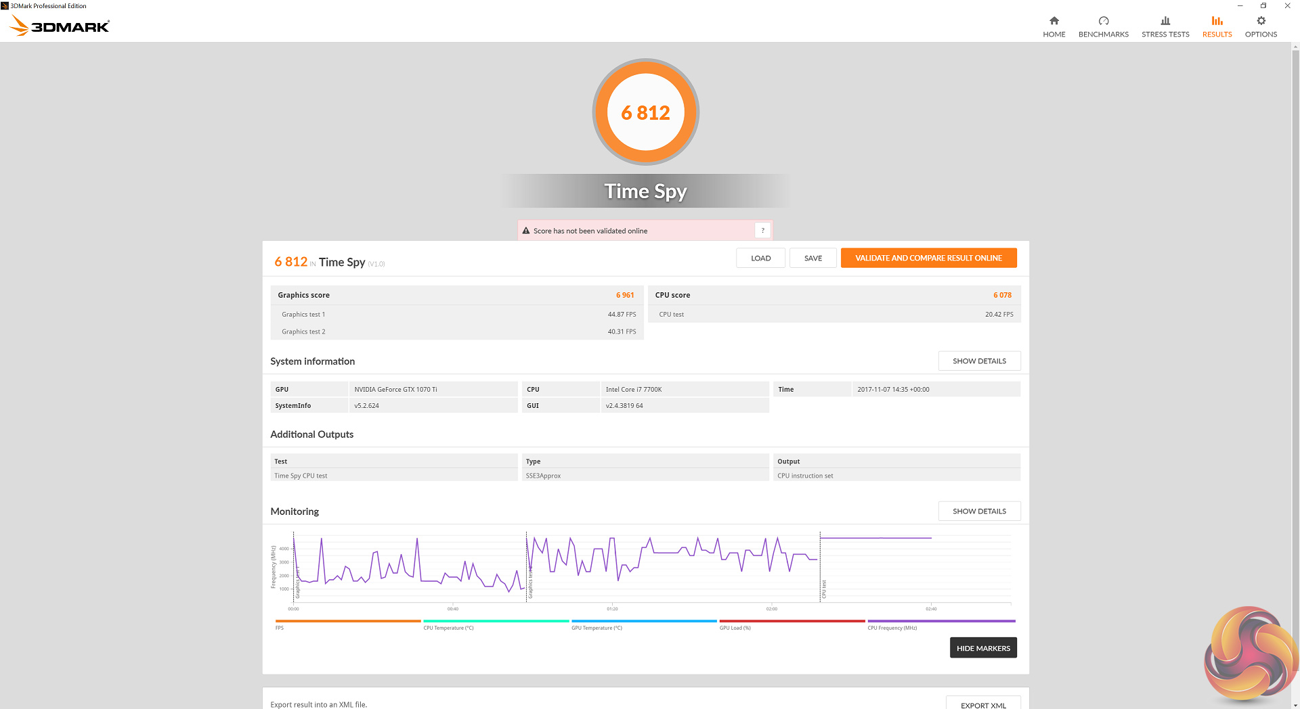Click the vertical scrollbar on right
Image resolution: width=1300 pixels, height=709 pixels.
click(x=1295, y=338)
